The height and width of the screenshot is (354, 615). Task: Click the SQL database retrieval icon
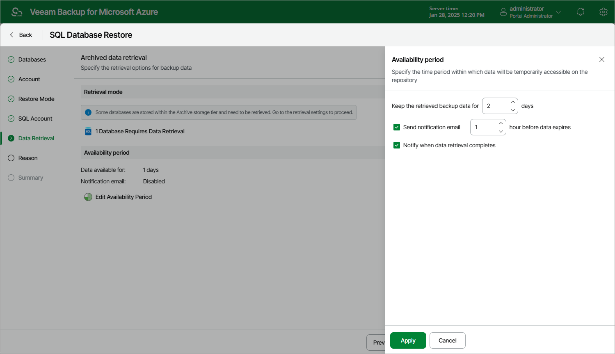pyautogui.click(x=88, y=131)
